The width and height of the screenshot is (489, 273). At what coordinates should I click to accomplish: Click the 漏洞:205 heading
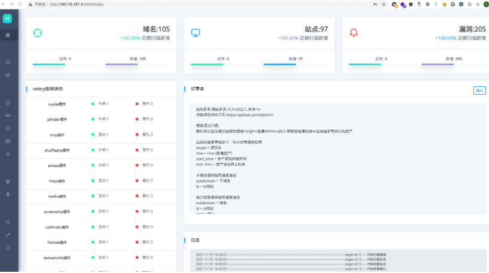click(472, 29)
